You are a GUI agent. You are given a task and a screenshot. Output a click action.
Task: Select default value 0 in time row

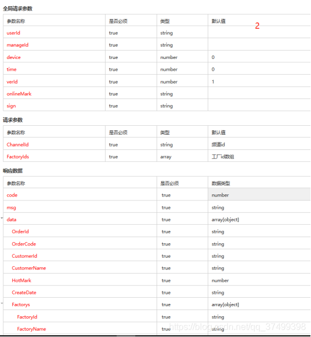coord(213,69)
